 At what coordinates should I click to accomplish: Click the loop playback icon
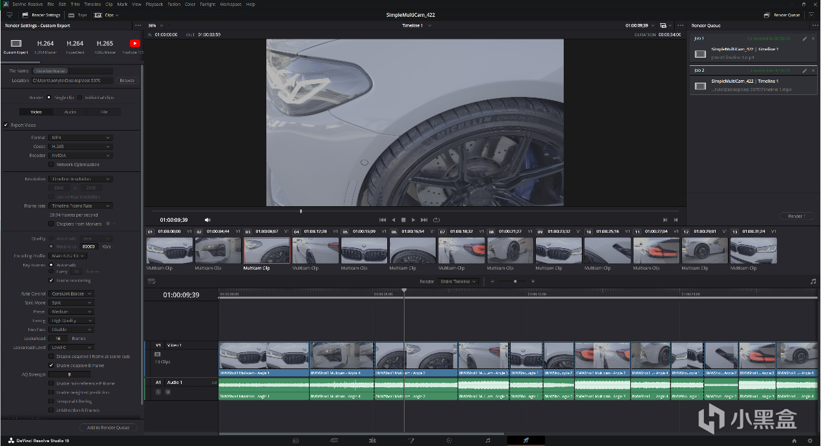click(436, 220)
